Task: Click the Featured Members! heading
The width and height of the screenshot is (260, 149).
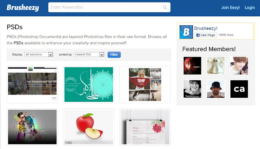Action: click(x=209, y=49)
